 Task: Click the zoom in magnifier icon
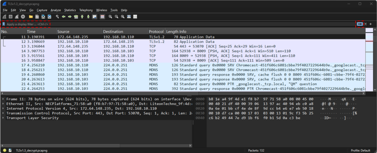(110, 17)
